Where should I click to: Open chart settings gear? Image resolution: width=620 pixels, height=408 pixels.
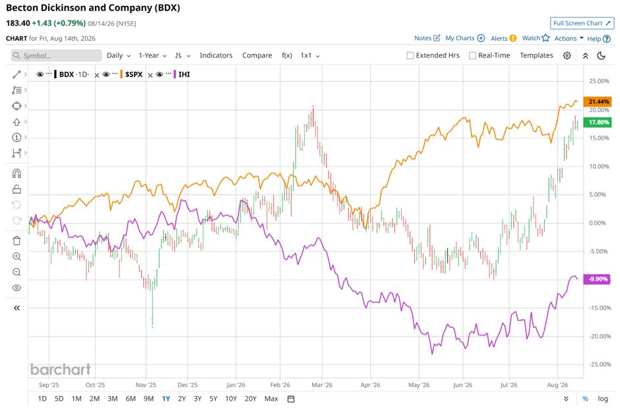(x=567, y=55)
